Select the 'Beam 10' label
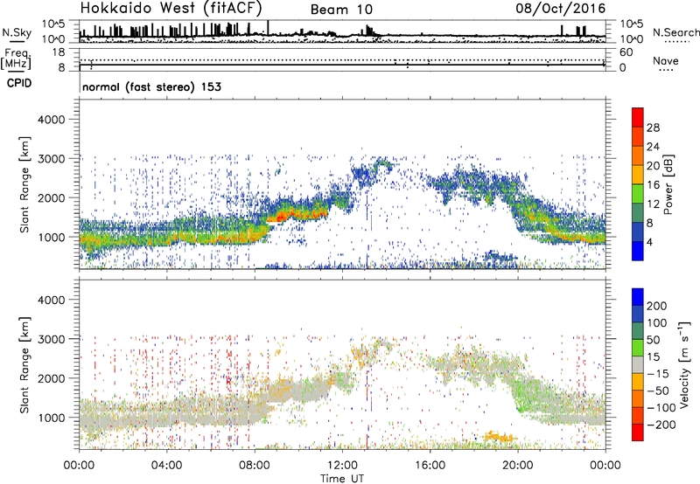 341,10
